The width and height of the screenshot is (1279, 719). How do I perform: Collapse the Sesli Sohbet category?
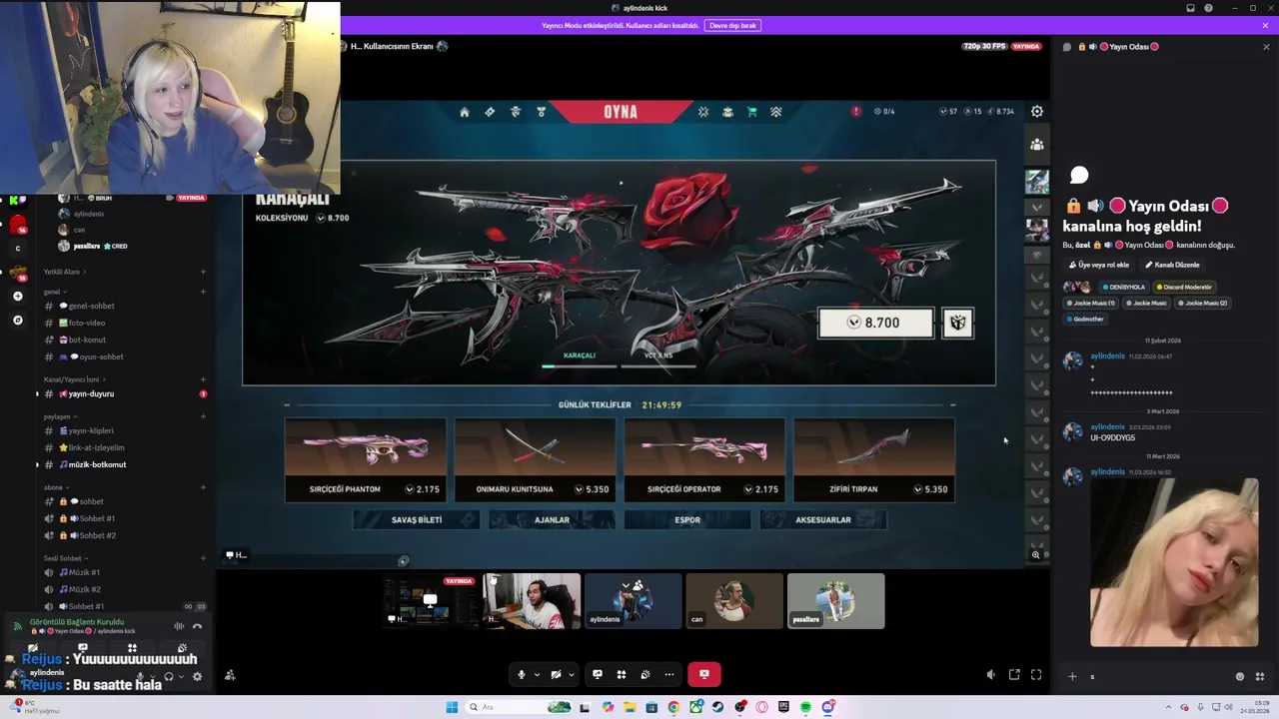pos(65,558)
